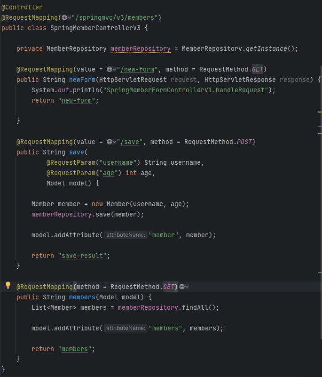This screenshot has width=322, height=377.
Task: Click the "SpringMemberFormControllerV1.handleRequest" string
Action: click(x=186, y=90)
